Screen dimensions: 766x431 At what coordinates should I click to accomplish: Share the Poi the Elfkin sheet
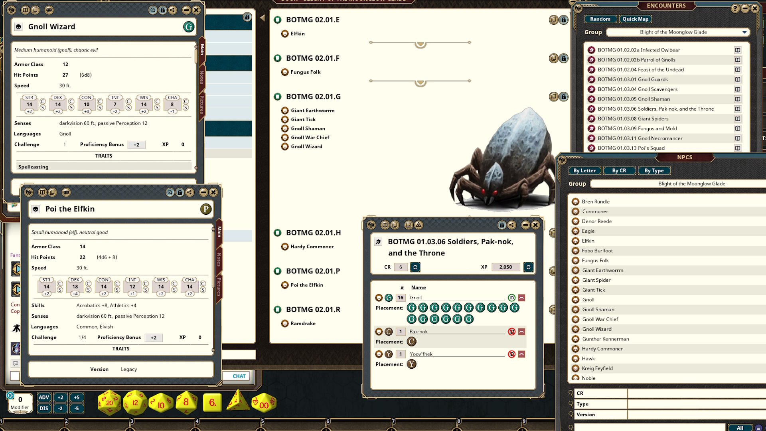190,192
